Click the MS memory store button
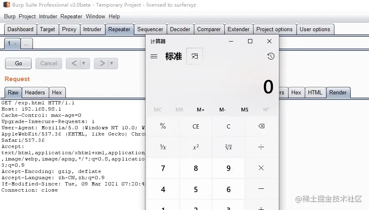The height and width of the screenshot is (210, 369). [x=244, y=110]
